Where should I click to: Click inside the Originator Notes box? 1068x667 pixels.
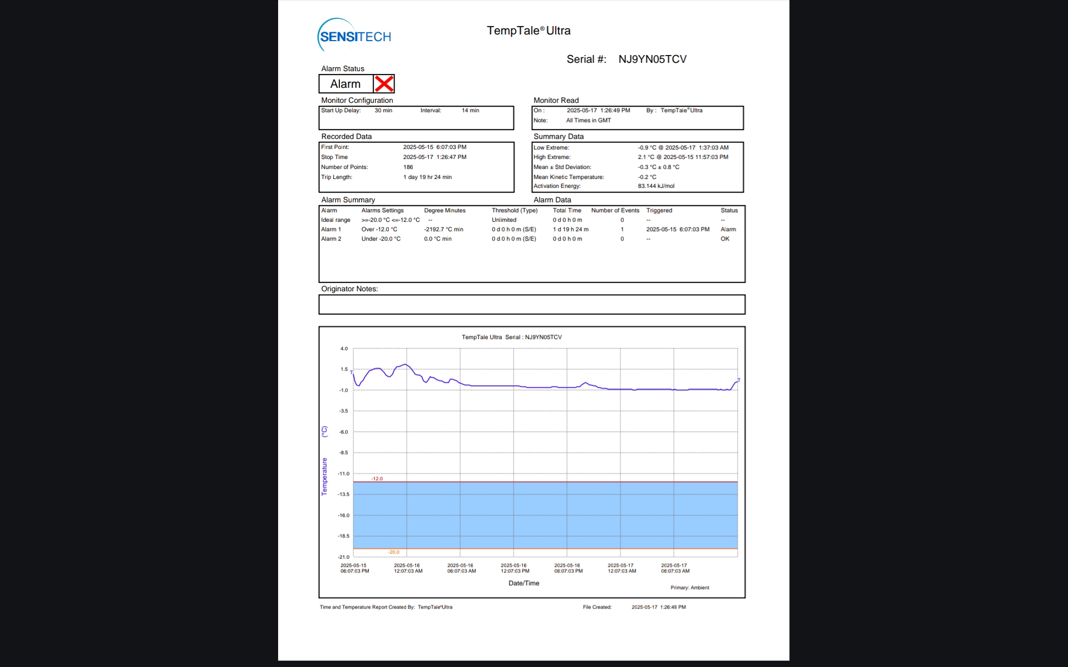pos(532,305)
